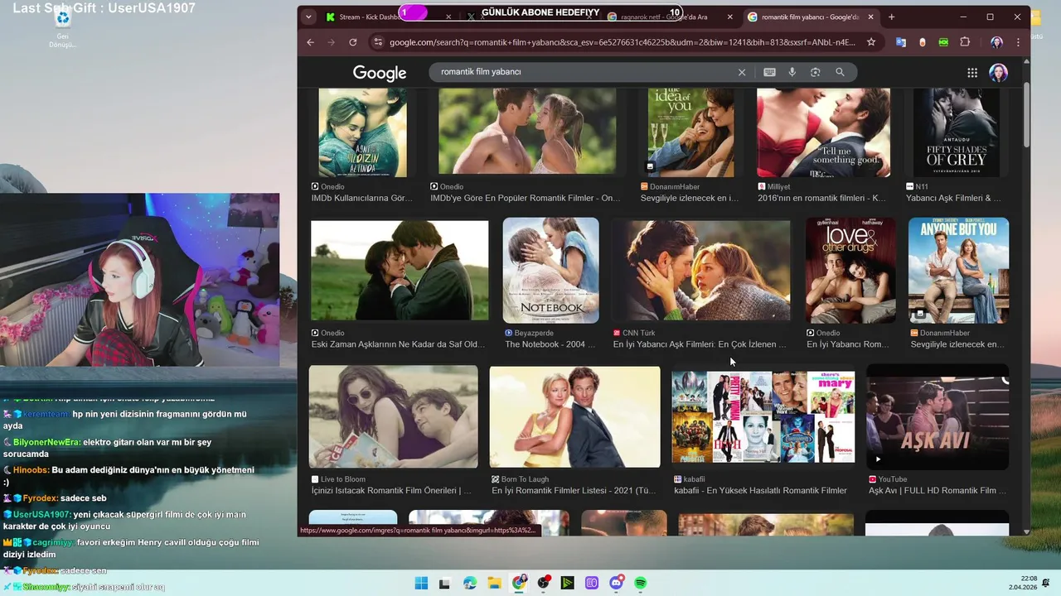Search by image with the Lens icon

pyautogui.click(x=816, y=72)
